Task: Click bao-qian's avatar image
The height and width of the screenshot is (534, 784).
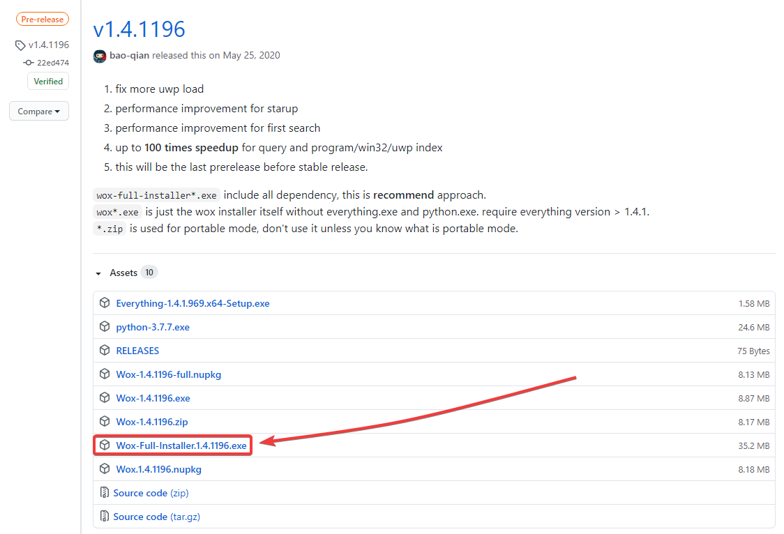Action: tap(100, 56)
